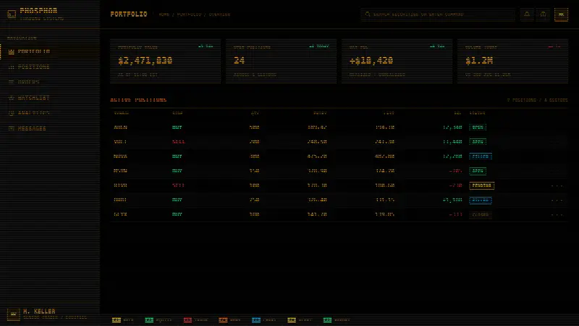This screenshot has width=579, height=326.
Task: Click the blue key badge in the status bar
Action: (256, 320)
